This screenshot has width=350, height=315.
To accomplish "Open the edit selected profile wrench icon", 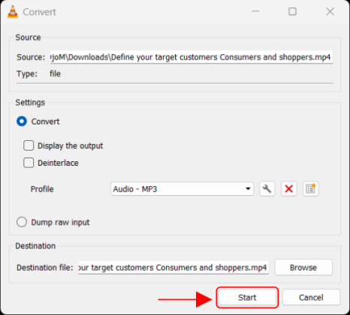I will point(267,189).
